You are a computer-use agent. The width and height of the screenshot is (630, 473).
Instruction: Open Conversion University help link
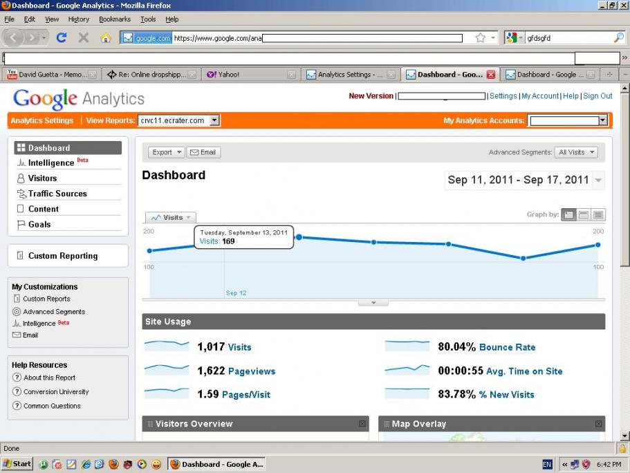click(x=56, y=391)
